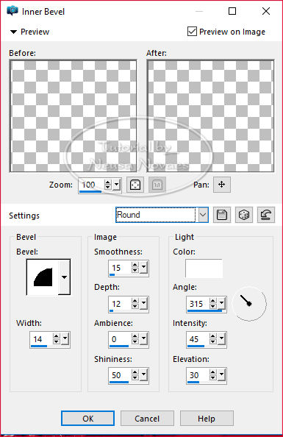Click the Shininess spin arrows

click(x=135, y=375)
